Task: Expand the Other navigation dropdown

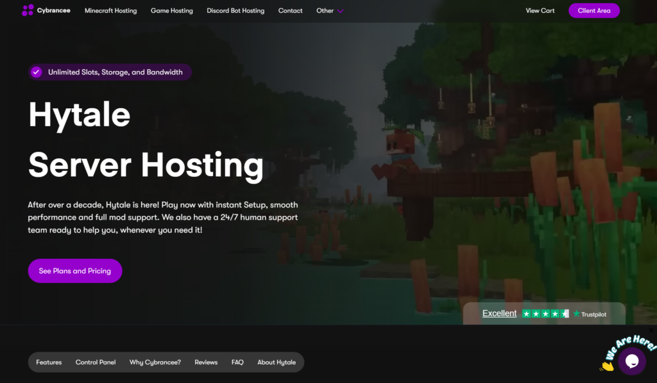Action: pyautogui.click(x=329, y=10)
